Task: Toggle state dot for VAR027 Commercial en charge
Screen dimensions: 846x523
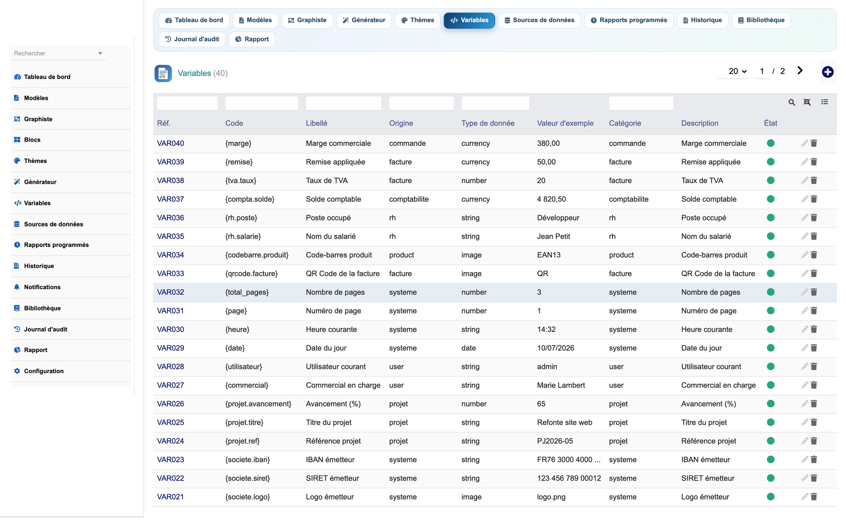Action: (770, 385)
